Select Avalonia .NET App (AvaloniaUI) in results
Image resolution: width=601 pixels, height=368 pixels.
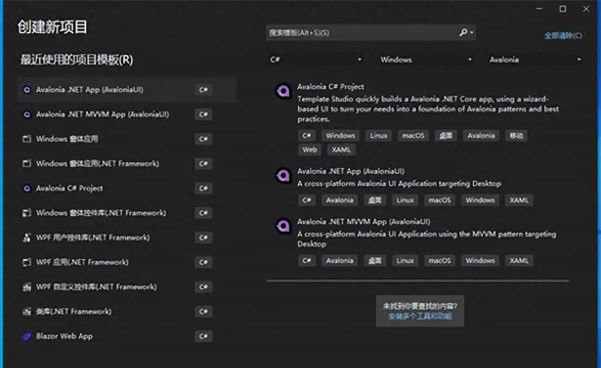[x=350, y=172]
